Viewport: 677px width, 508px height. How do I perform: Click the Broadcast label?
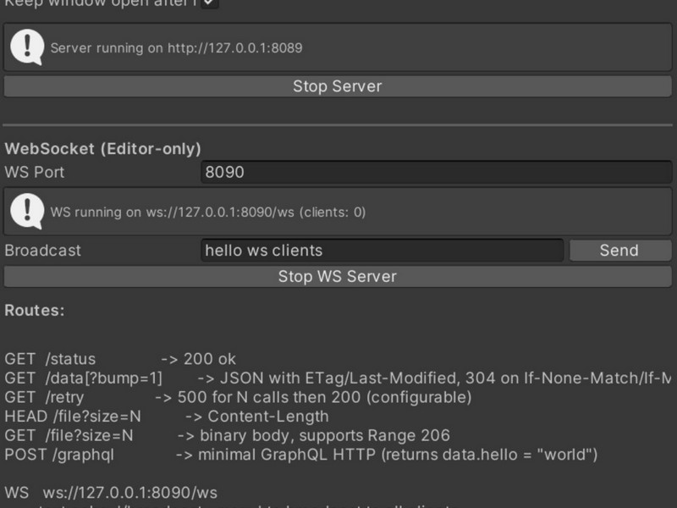pyautogui.click(x=43, y=251)
